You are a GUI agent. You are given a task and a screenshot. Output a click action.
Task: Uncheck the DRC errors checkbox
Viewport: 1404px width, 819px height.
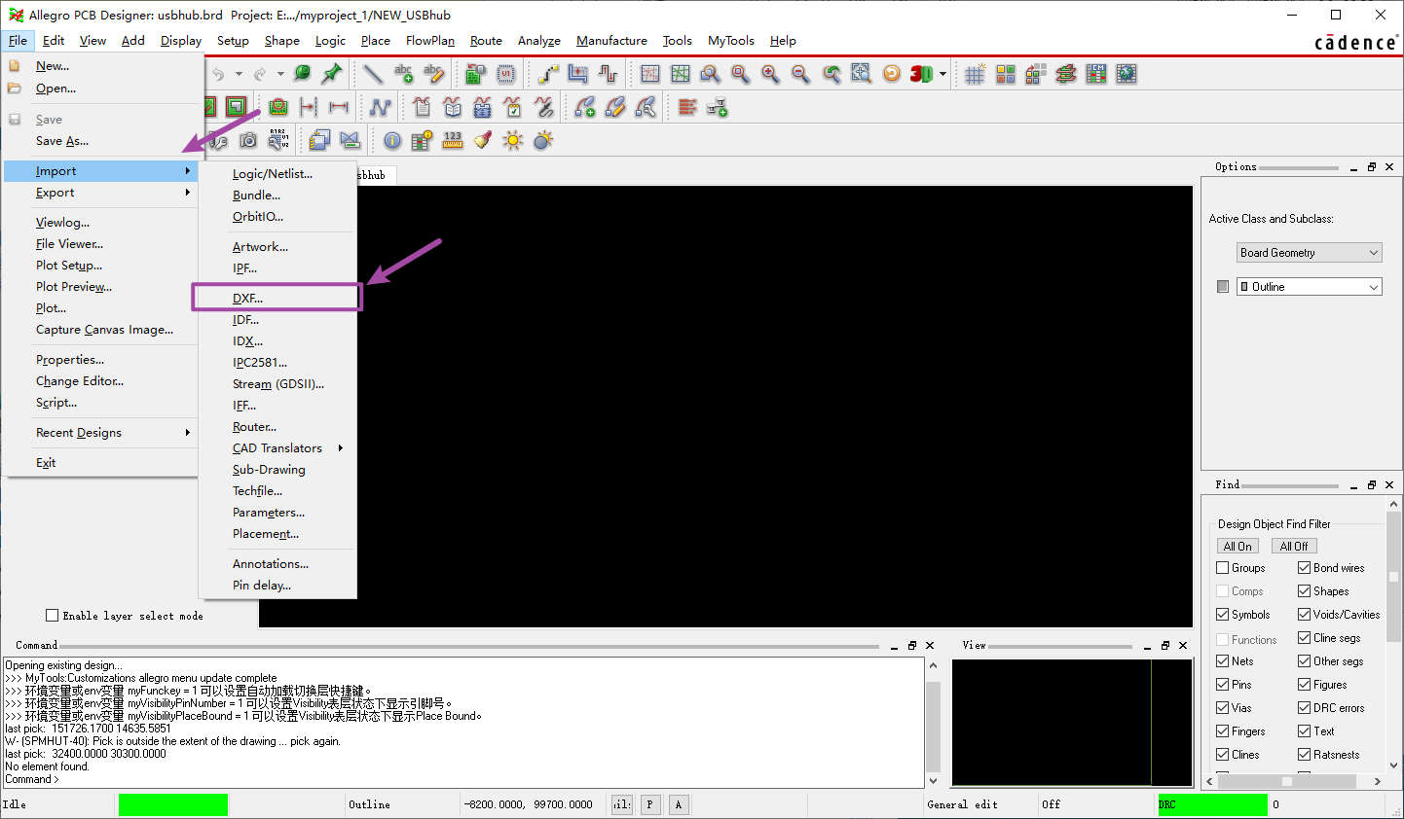tap(1305, 708)
